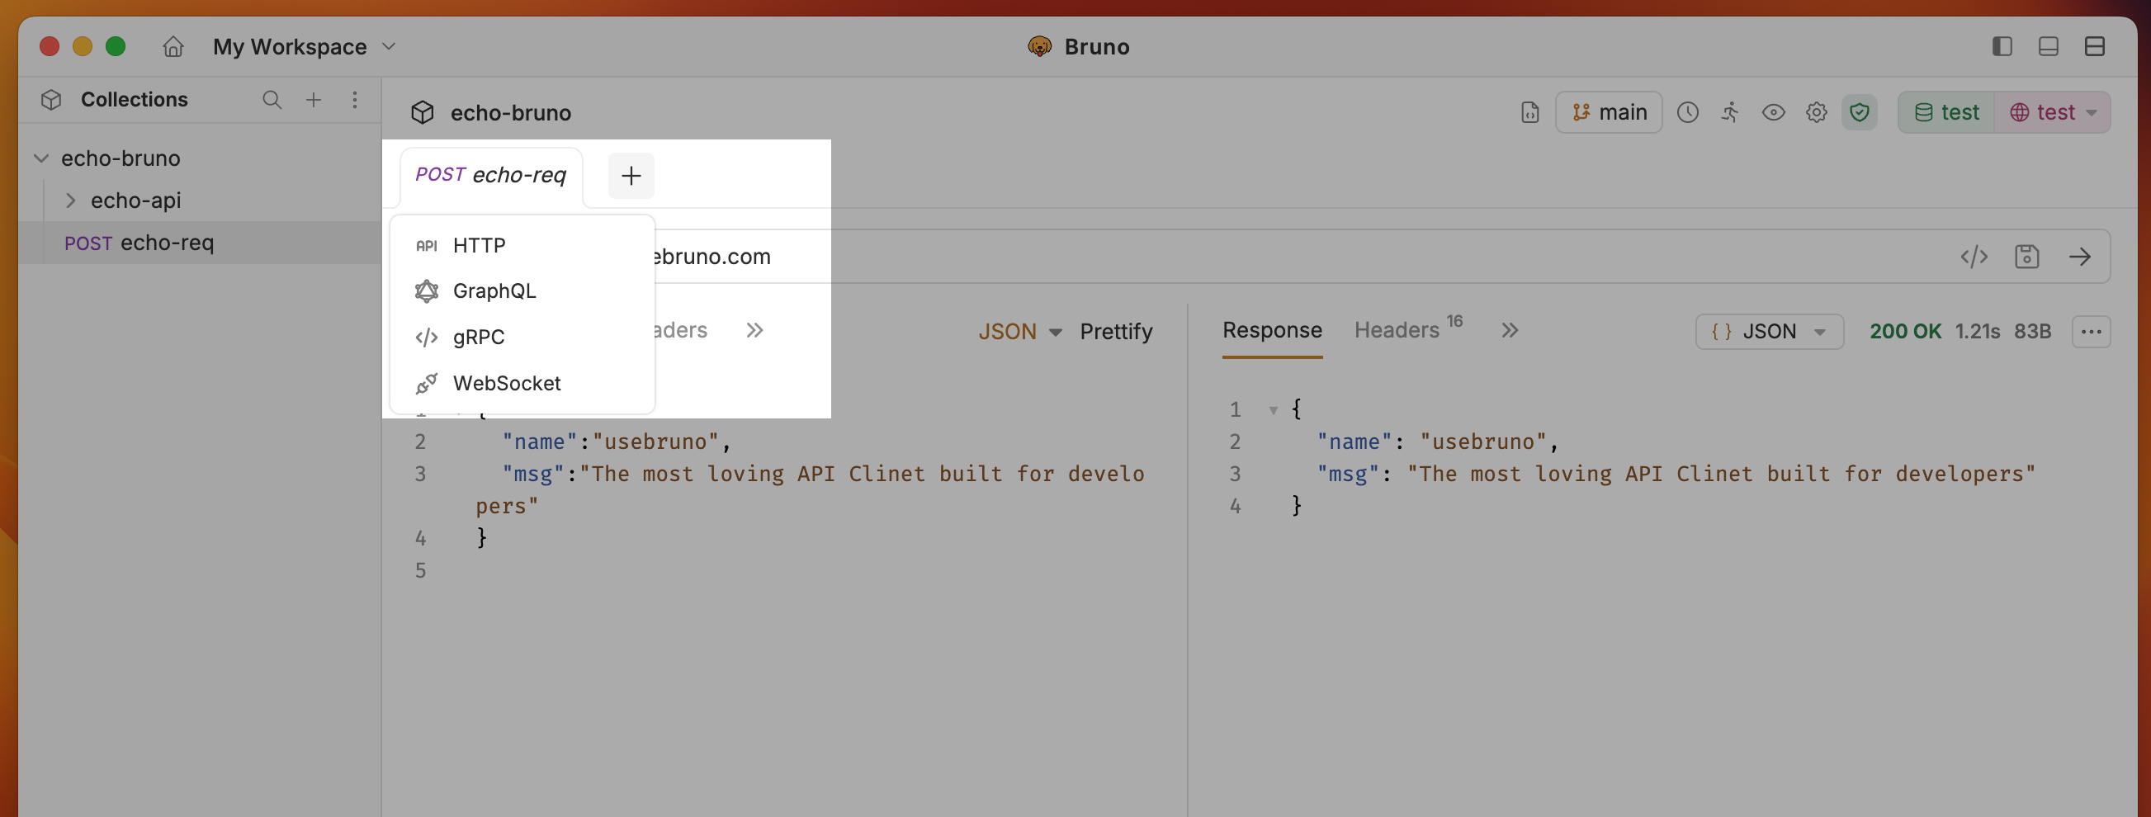This screenshot has width=2151, height=817.
Task: Open the JSON response format dropdown
Action: pos(1770,331)
